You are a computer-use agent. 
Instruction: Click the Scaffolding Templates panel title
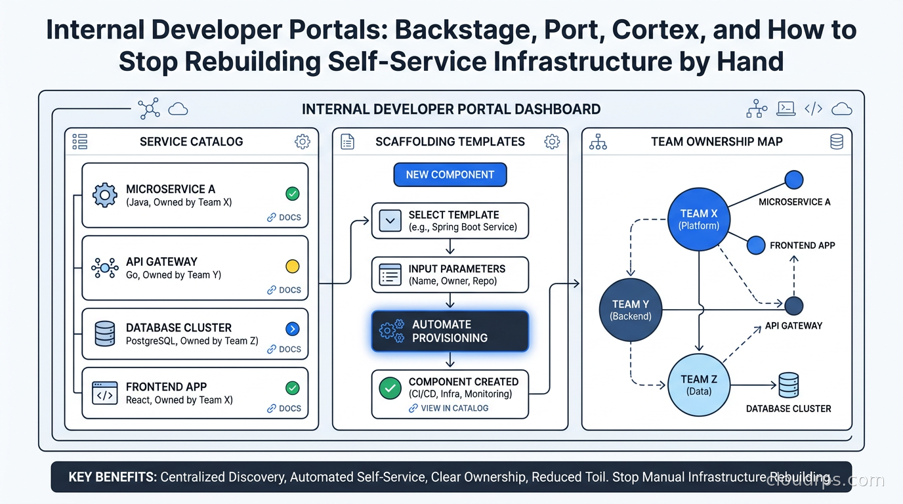[450, 141]
